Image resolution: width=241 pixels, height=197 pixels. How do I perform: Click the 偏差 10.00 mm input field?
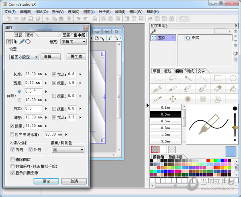coord(33,117)
